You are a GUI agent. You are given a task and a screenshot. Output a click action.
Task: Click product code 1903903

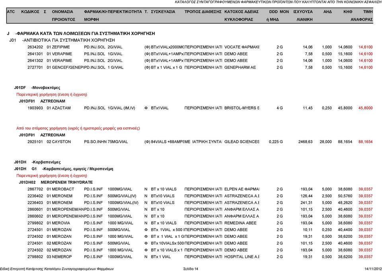(35, 108)
